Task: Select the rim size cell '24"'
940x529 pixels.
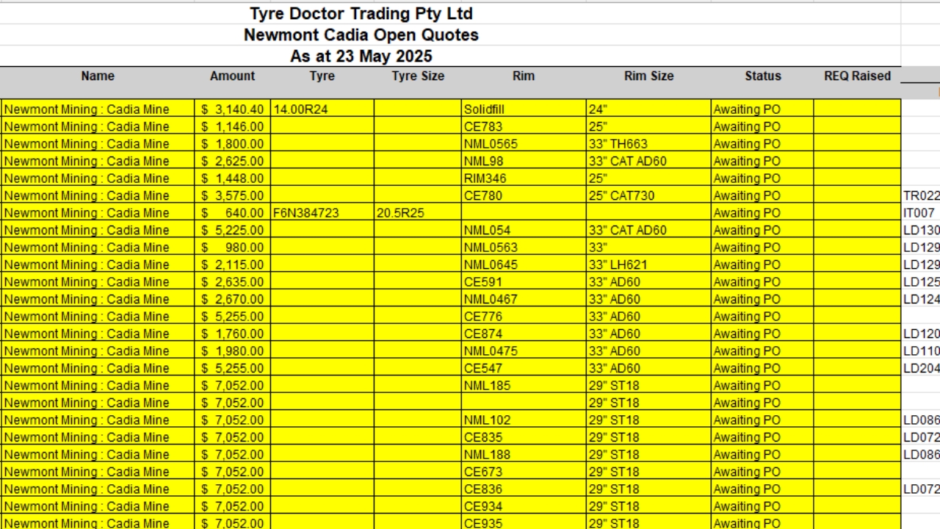Action: pos(649,109)
